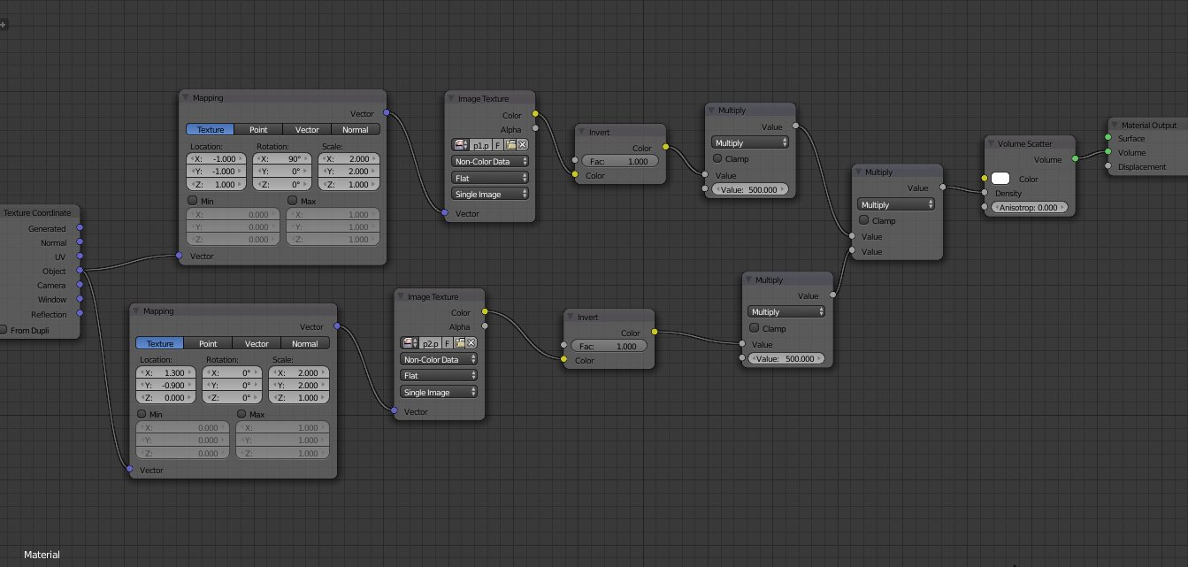Click the Color output socket of the p2.p Image Texture
Screen dimensions: 1188x567
coord(484,312)
